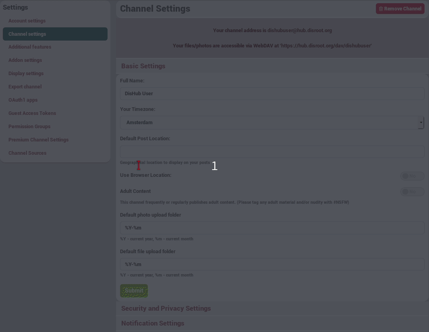This screenshot has height=332, width=429.
Task: Enable the Adult Content toggle
Action: pyautogui.click(x=412, y=191)
